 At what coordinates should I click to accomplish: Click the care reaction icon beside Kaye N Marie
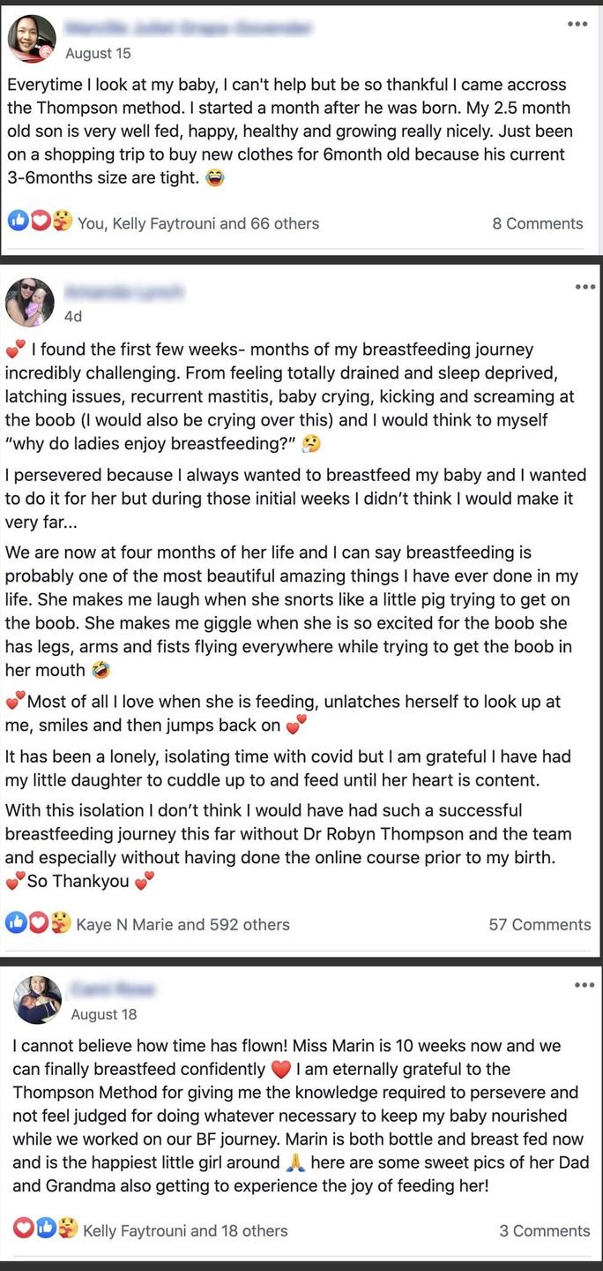(60, 922)
